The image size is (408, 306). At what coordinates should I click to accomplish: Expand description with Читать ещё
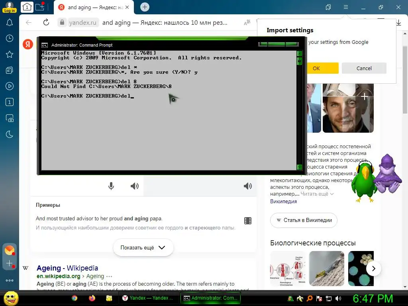pyautogui.click(x=317, y=194)
